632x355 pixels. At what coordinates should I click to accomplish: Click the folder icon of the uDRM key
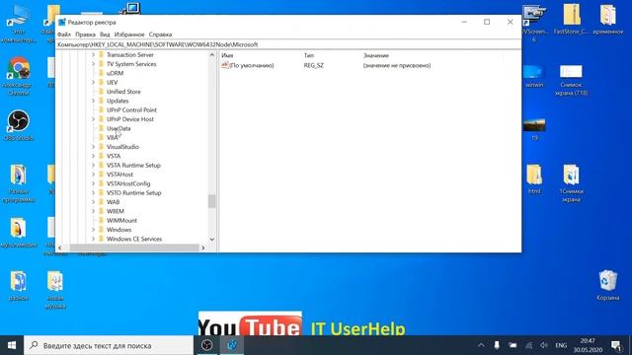click(x=101, y=73)
